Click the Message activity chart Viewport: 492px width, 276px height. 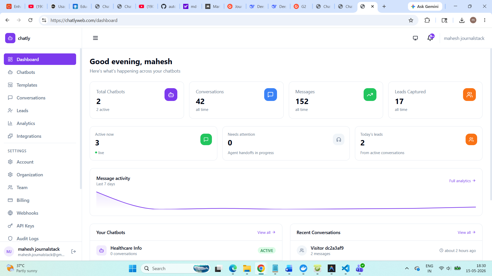point(286,200)
